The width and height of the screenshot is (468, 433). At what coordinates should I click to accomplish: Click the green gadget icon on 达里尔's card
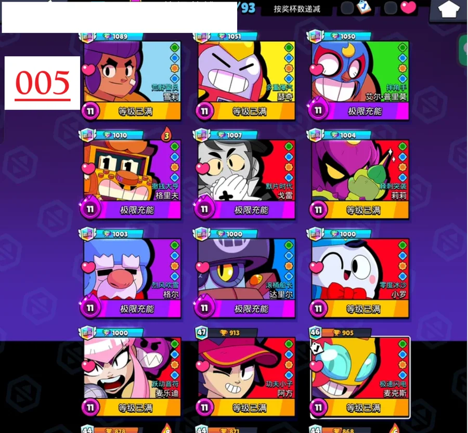[289, 245]
